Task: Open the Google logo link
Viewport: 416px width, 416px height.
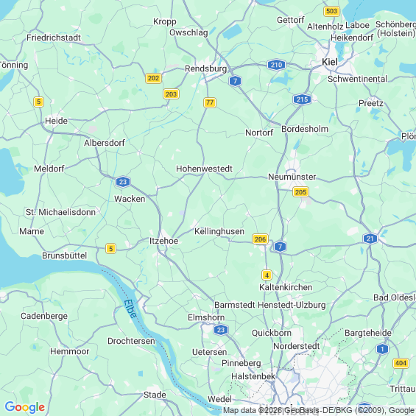Action: tap(25, 407)
